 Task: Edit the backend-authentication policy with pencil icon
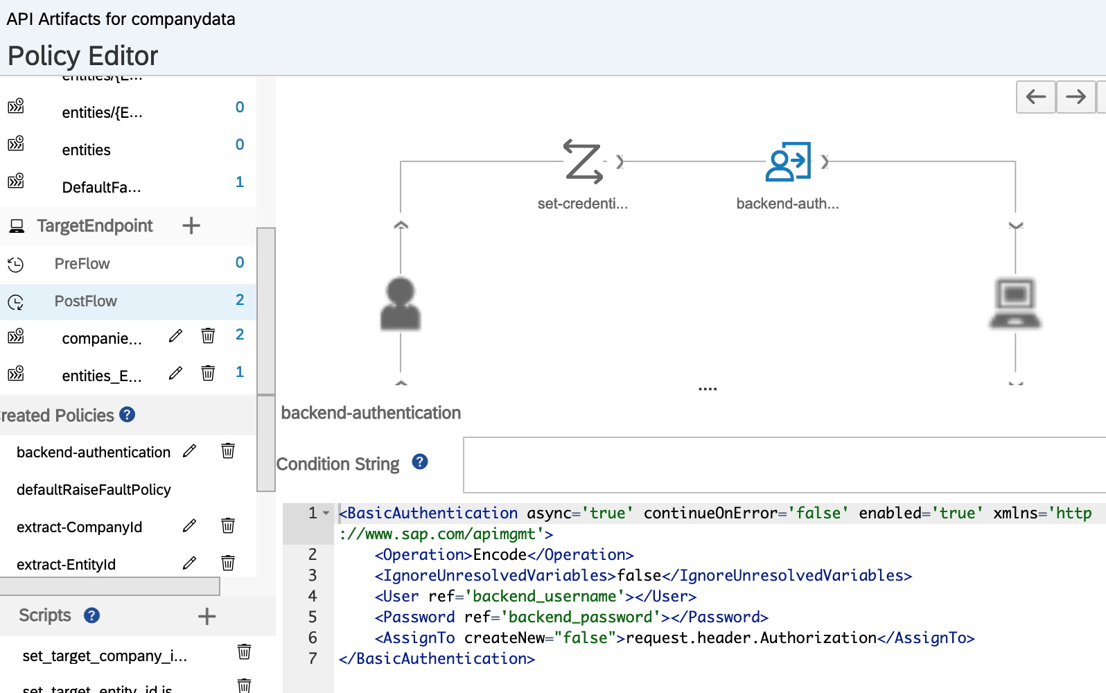[x=189, y=451]
